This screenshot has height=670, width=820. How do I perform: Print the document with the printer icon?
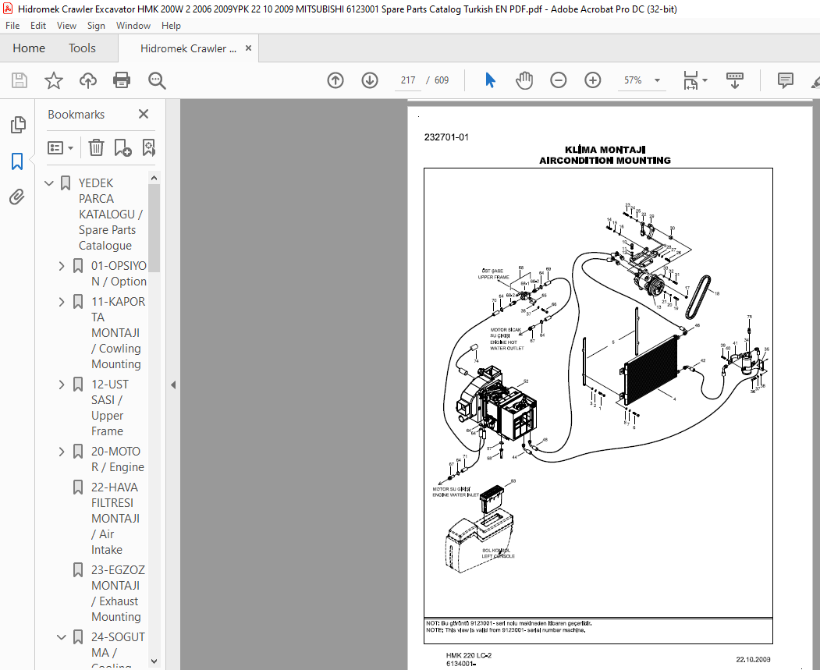pyautogui.click(x=122, y=80)
